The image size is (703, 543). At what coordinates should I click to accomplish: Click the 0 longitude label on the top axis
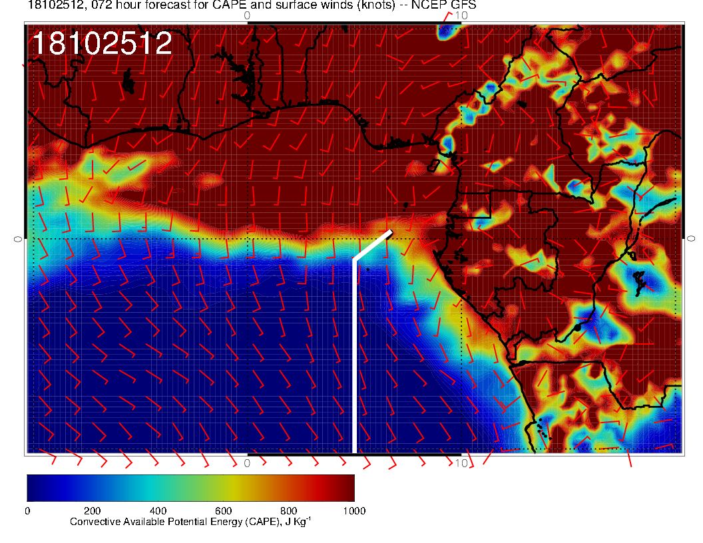pos(247,15)
